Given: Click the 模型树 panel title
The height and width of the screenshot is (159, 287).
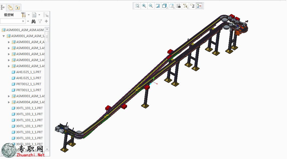Looking at the screenshot, I should 9,15.
